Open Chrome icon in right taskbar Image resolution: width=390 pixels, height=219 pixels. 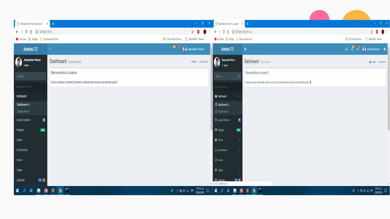(254, 190)
